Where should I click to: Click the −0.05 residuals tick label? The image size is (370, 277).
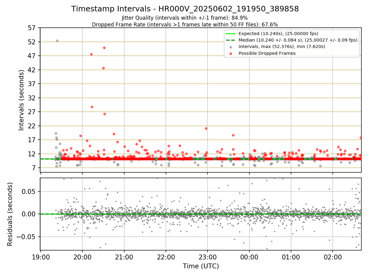pos(26,237)
